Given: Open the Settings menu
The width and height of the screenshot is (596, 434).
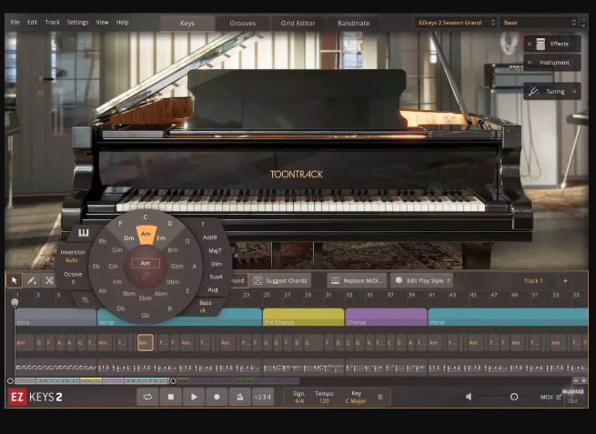Looking at the screenshot, I should tap(77, 23).
